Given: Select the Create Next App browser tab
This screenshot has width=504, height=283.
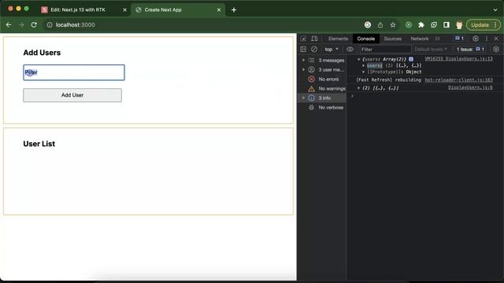Looking at the screenshot, I should tap(163, 10).
